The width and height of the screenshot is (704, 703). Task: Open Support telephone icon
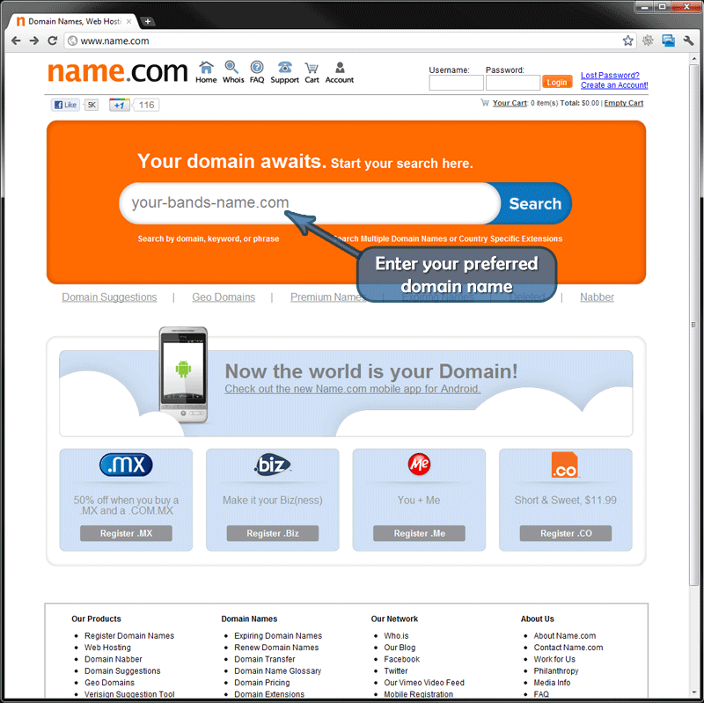[284, 68]
